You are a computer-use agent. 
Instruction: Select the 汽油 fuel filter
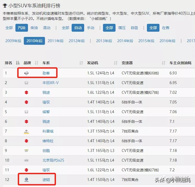(x=22, y=28)
